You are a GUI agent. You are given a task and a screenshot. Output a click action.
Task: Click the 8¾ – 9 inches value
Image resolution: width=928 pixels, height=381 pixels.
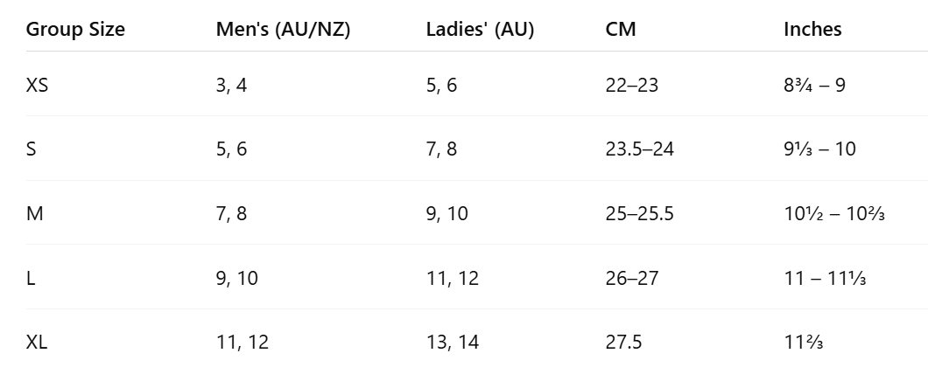[x=814, y=85]
